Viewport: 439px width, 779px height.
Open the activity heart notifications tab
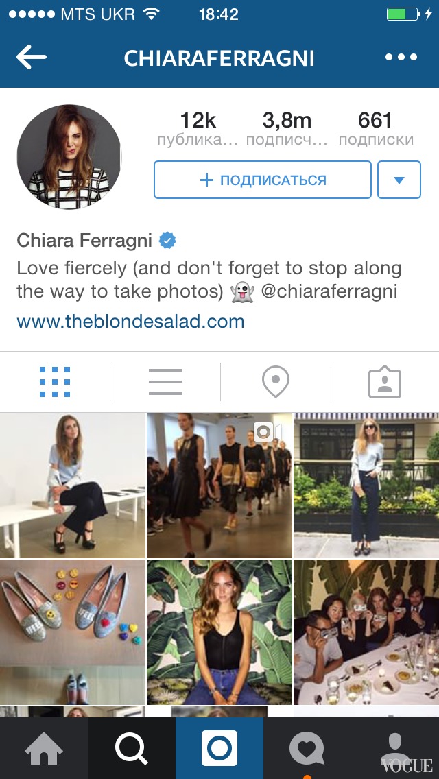click(307, 748)
